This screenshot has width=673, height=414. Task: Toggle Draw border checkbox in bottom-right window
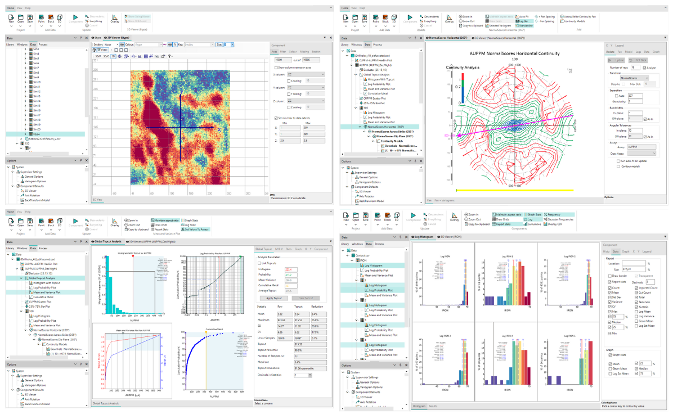pos(610,276)
